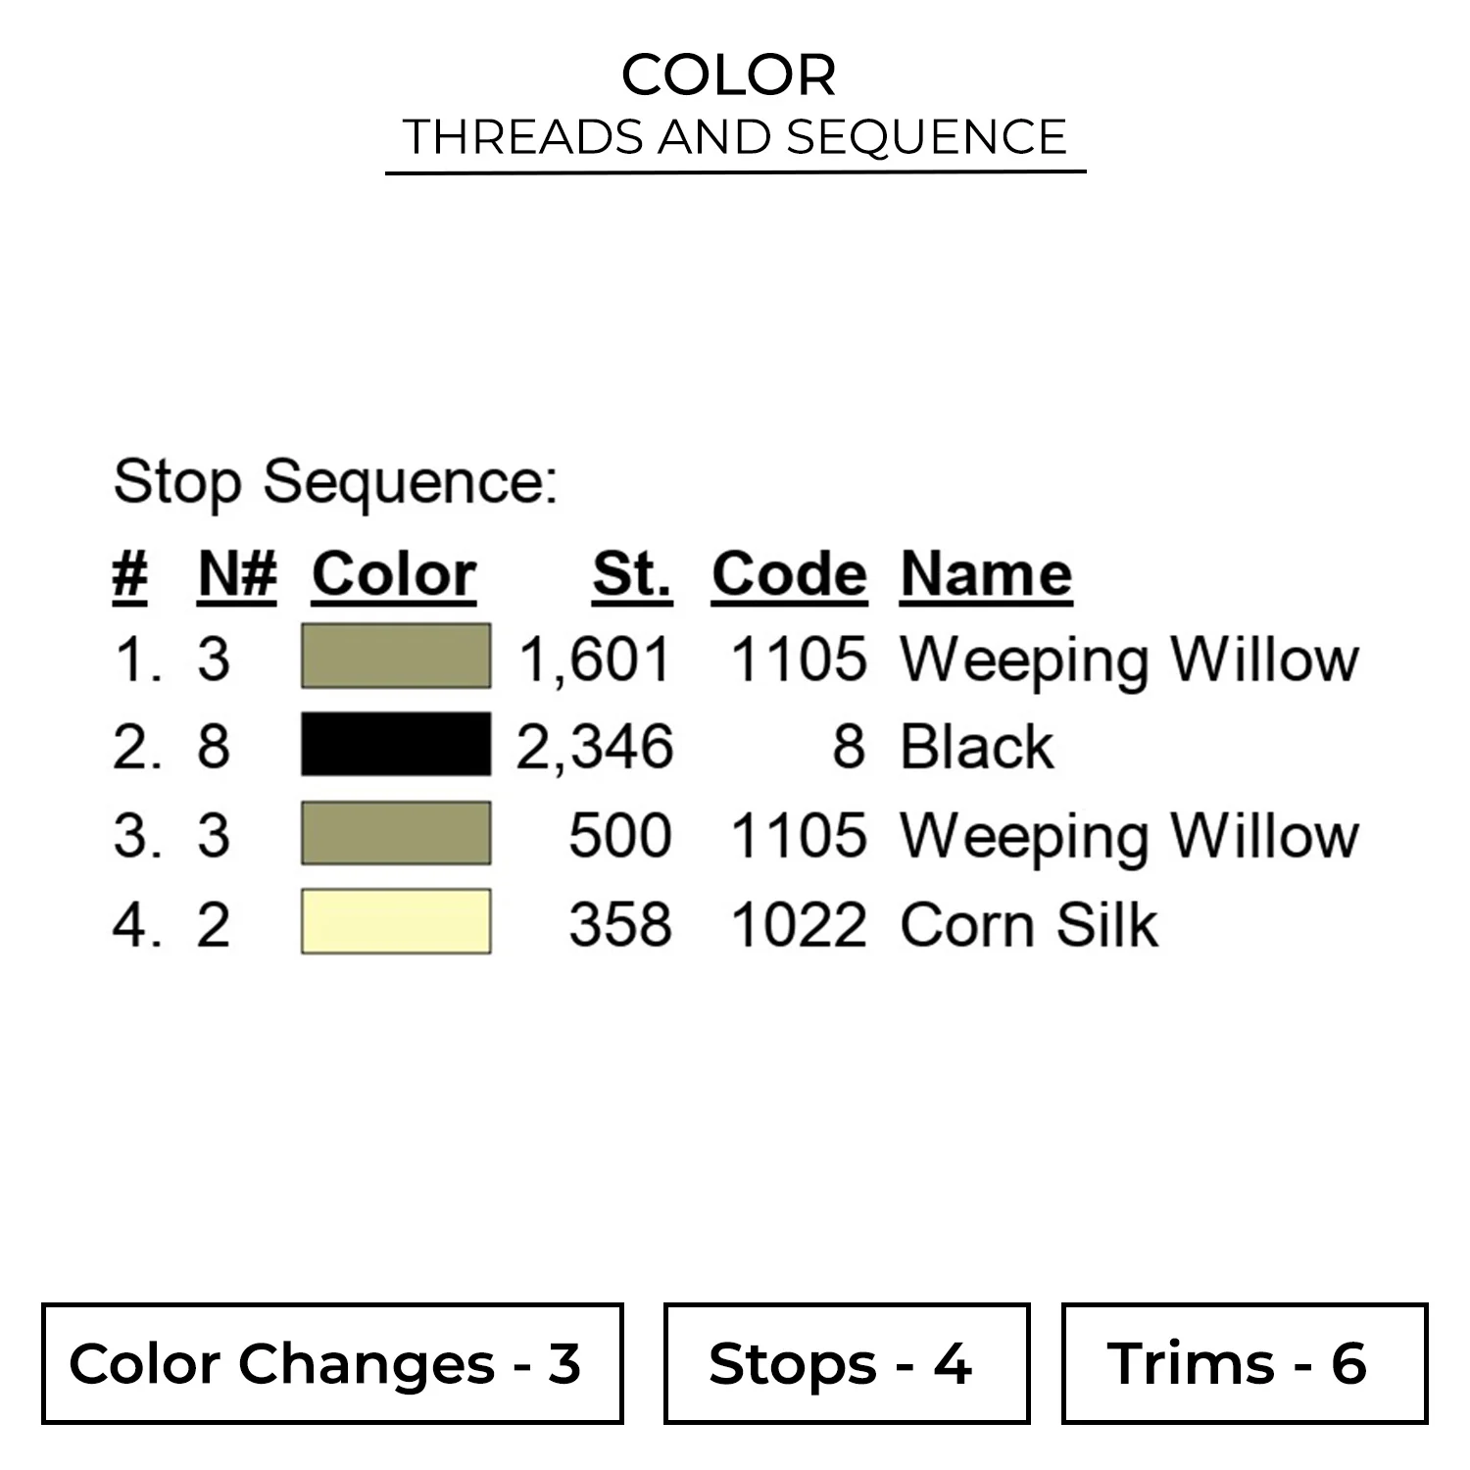Click the stitch count 358

pyautogui.click(x=620, y=924)
